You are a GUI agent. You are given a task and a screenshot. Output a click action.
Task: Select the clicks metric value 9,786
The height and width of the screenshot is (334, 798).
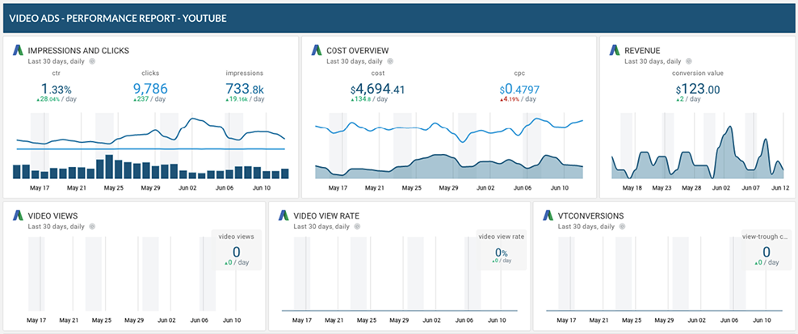click(x=150, y=89)
